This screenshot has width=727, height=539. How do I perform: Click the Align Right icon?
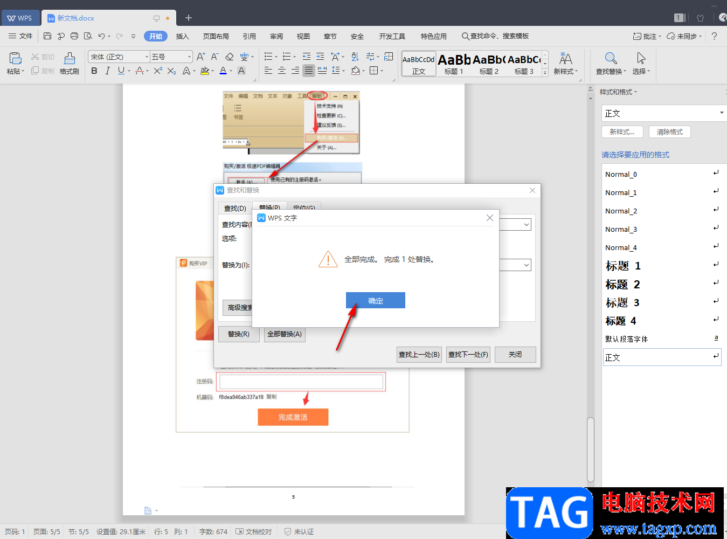point(295,71)
